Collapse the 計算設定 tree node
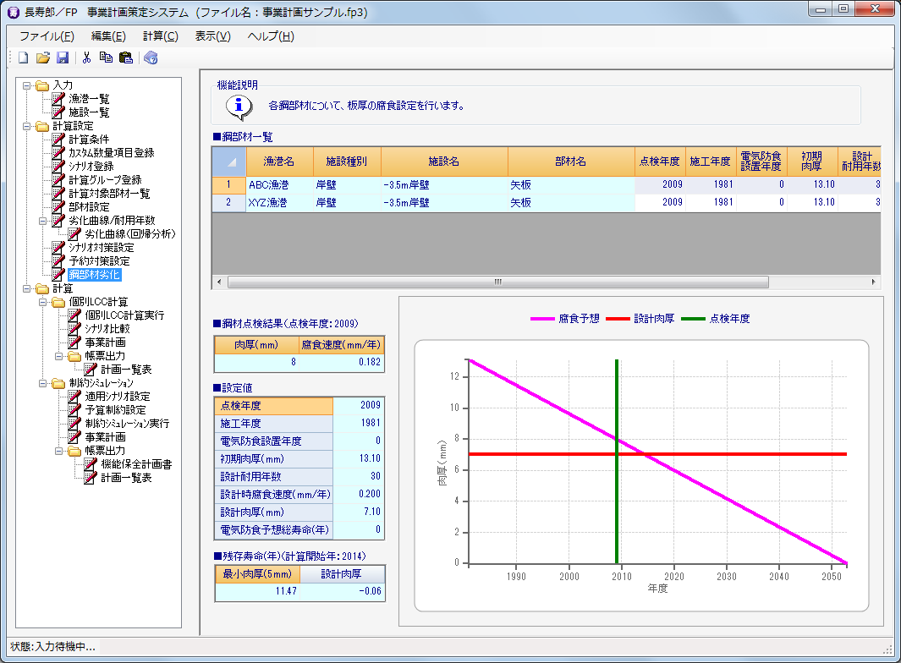 click(27, 126)
